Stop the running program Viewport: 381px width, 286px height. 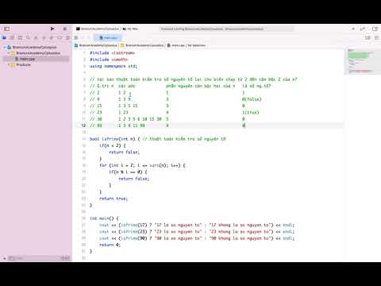pos(65,29)
